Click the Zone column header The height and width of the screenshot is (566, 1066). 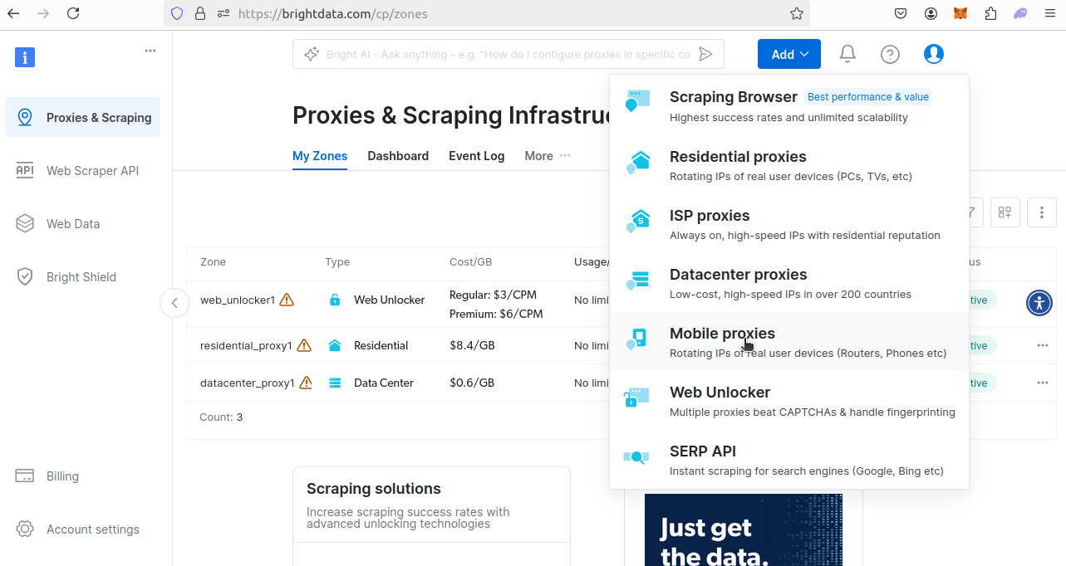213,261
